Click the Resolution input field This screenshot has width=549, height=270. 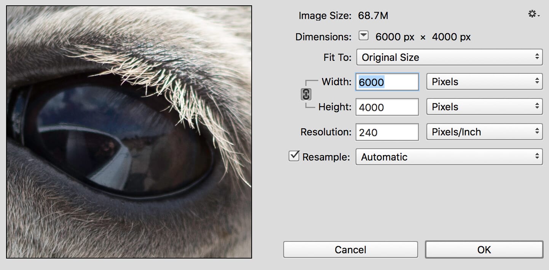pos(387,132)
